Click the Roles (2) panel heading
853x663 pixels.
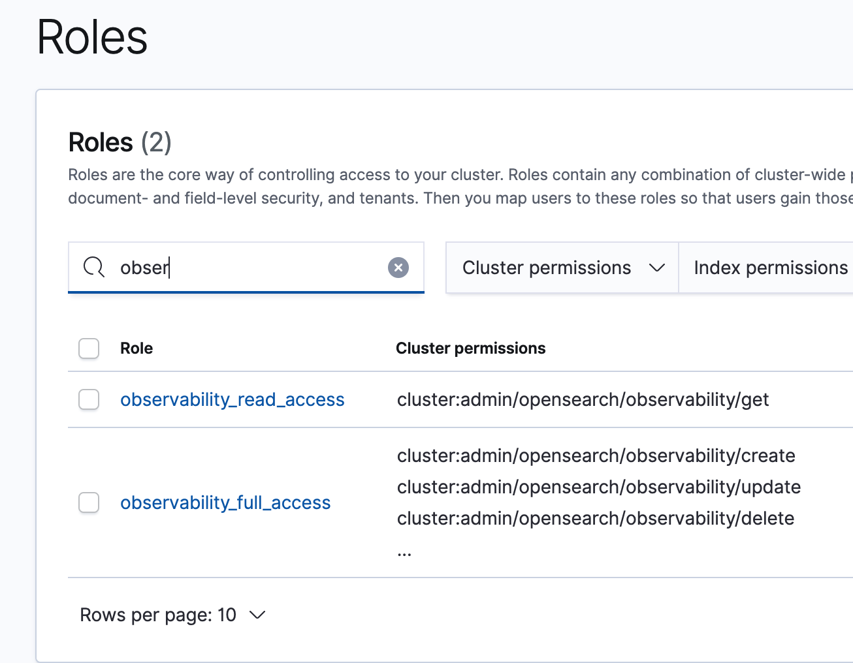[x=120, y=142]
